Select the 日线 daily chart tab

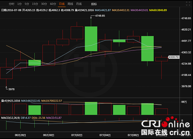(x=62, y=4)
